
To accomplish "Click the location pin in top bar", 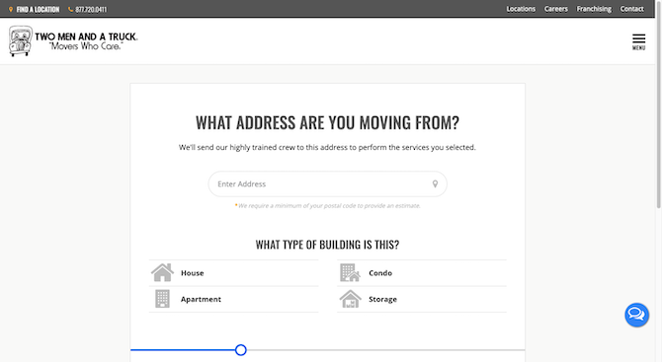I will pyautogui.click(x=11, y=9).
